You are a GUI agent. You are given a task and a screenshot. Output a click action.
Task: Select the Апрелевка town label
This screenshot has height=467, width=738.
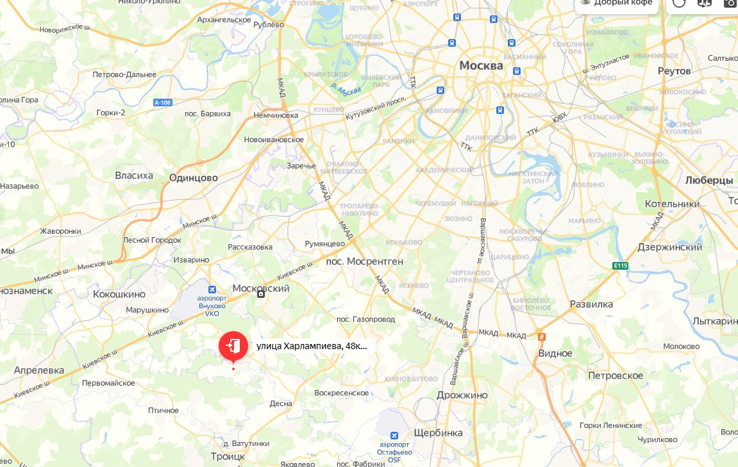[39, 371]
